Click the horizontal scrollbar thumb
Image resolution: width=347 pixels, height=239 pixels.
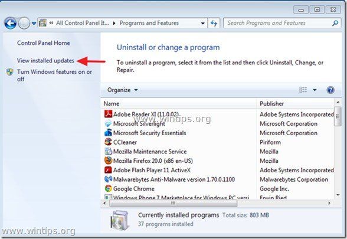pos(173,203)
